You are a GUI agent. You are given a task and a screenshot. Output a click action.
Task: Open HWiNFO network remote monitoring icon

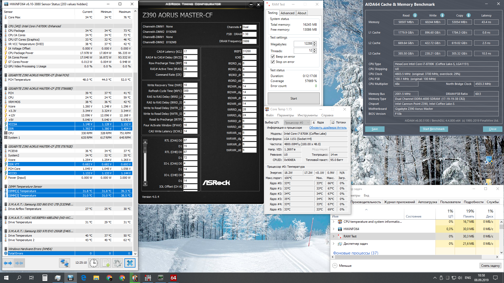[x=64, y=263]
